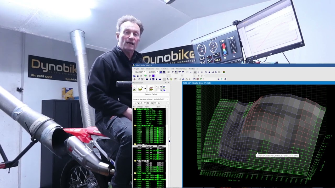This screenshot has height=188, width=335.
Task: Jump to first map with double-left arrow
Action: pos(147,79)
